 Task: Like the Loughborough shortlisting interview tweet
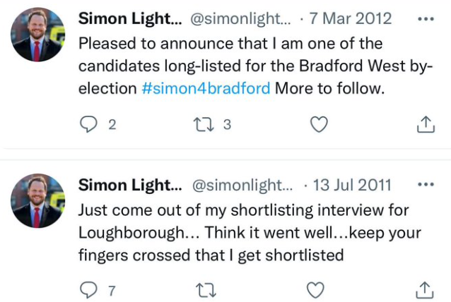coord(320,289)
